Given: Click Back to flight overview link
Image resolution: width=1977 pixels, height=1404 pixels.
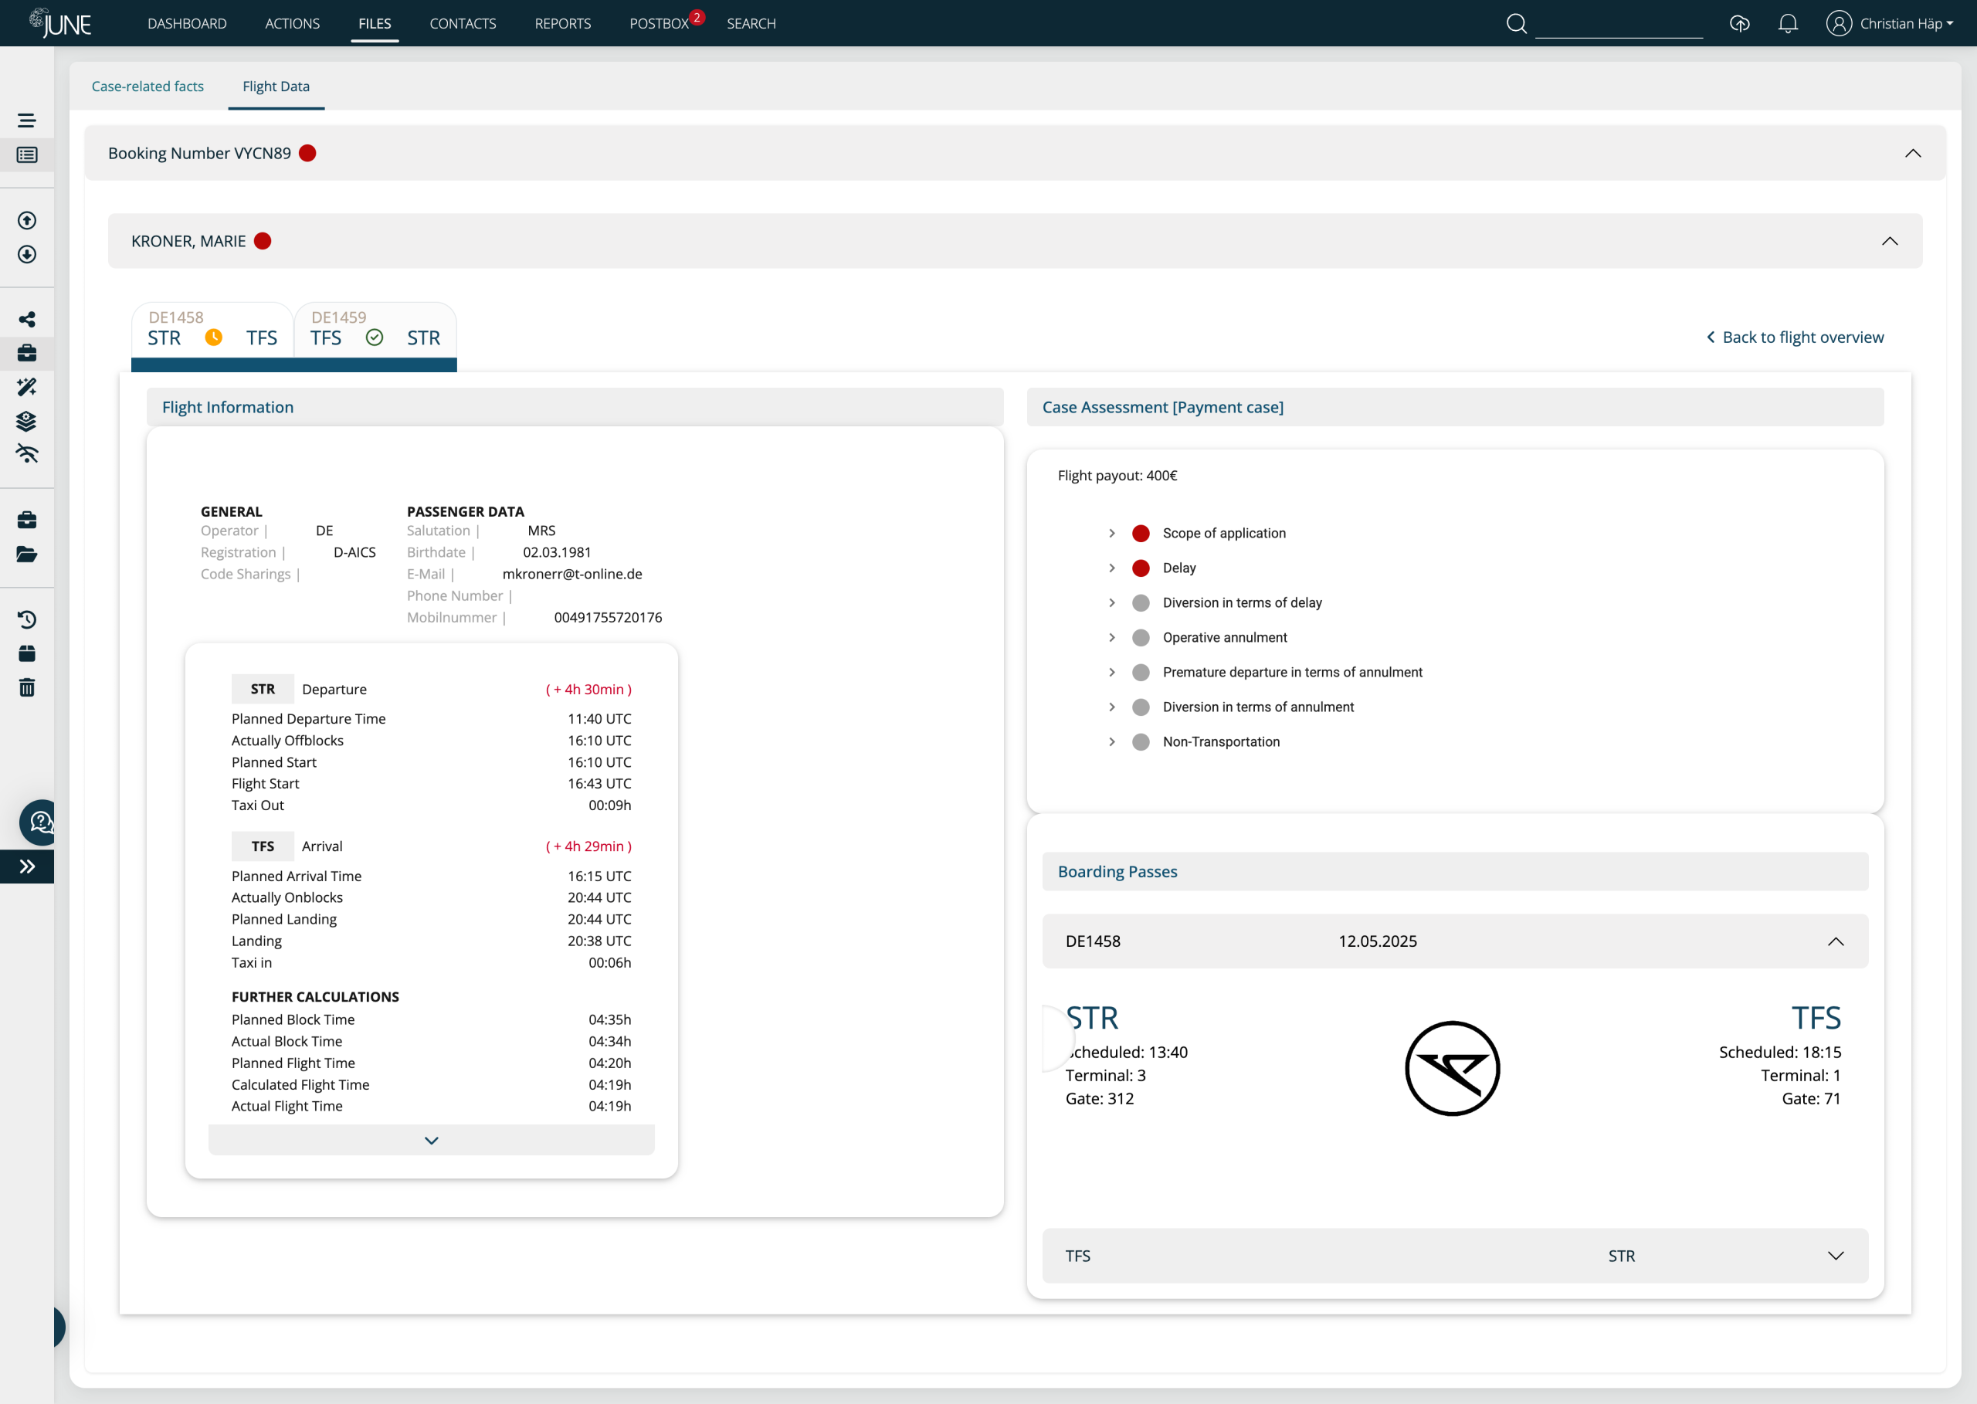Looking at the screenshot, I should click(1795, 337).
